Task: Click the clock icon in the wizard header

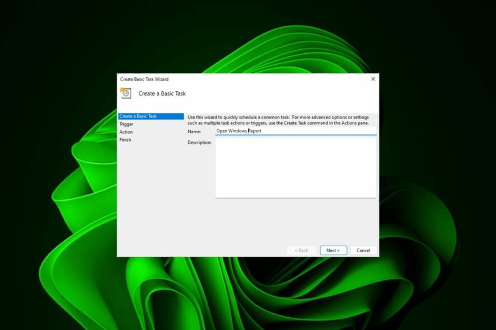Action: coord(127,93)
